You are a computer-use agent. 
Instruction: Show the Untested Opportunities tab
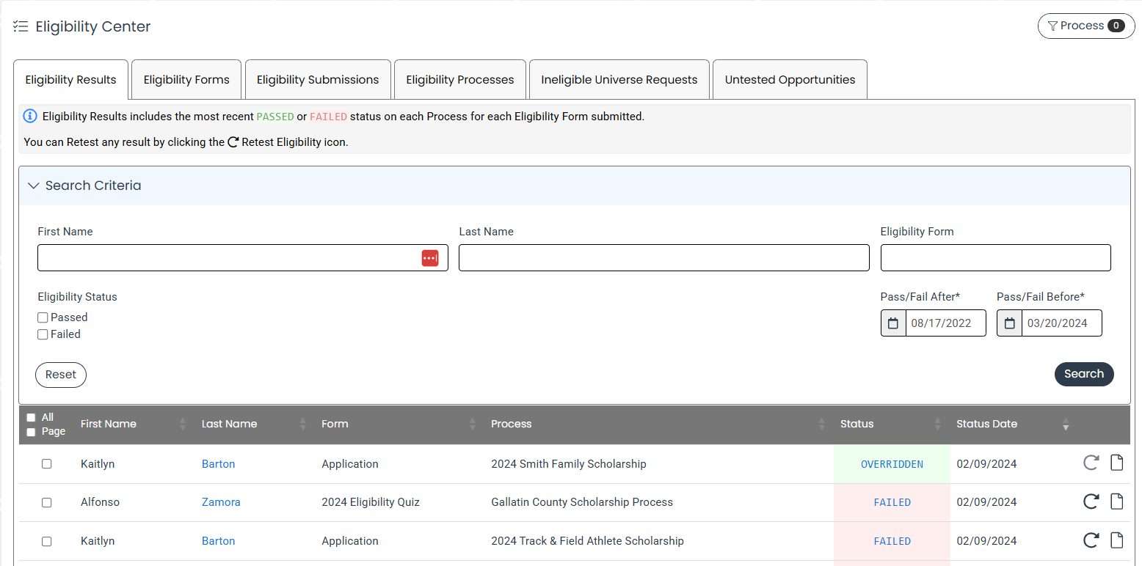pyautogui.click(x=790, y=80)
